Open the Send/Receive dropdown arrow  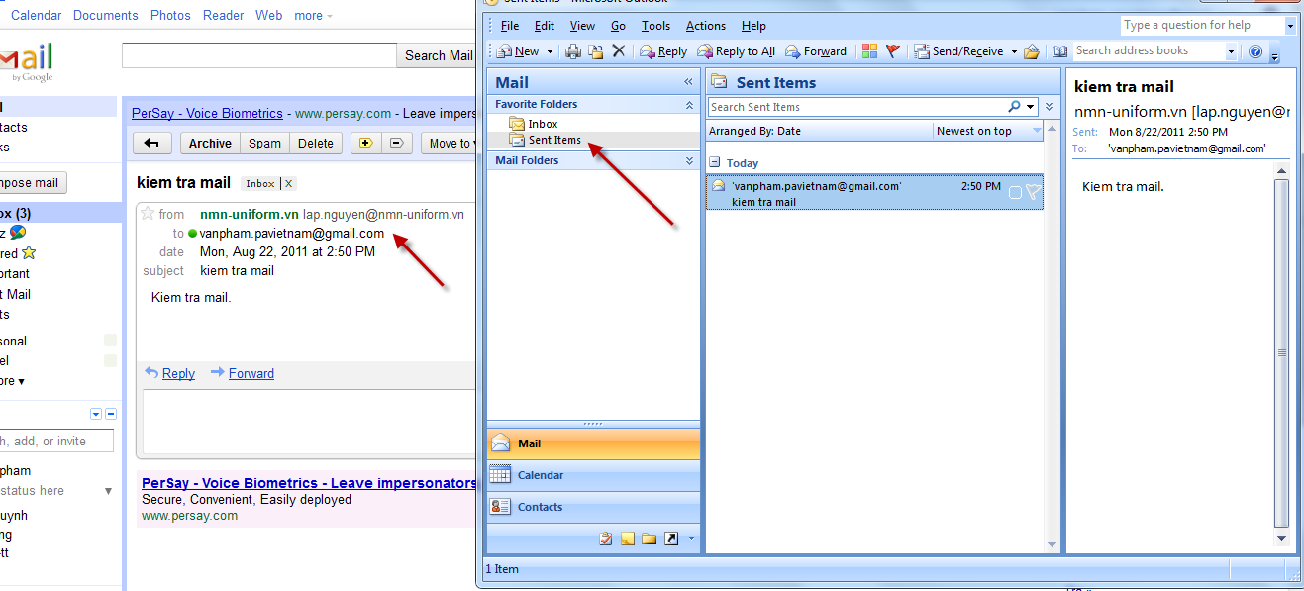coord(1014,51)
